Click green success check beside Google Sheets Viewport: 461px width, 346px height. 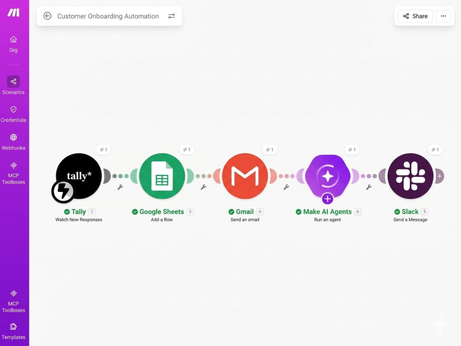point(135,212)
